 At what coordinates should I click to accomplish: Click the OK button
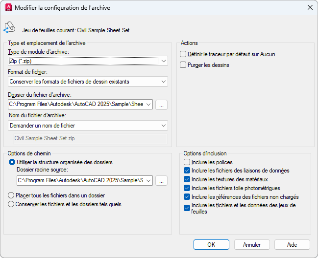(211, 244)
